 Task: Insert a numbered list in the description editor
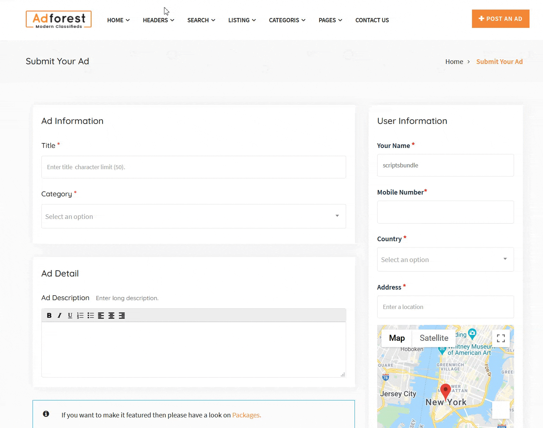click(x=80, y=315)
